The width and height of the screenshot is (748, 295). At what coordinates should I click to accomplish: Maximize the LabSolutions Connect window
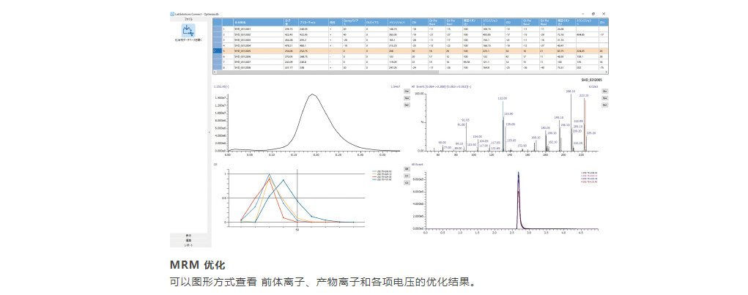coord(593,14)
